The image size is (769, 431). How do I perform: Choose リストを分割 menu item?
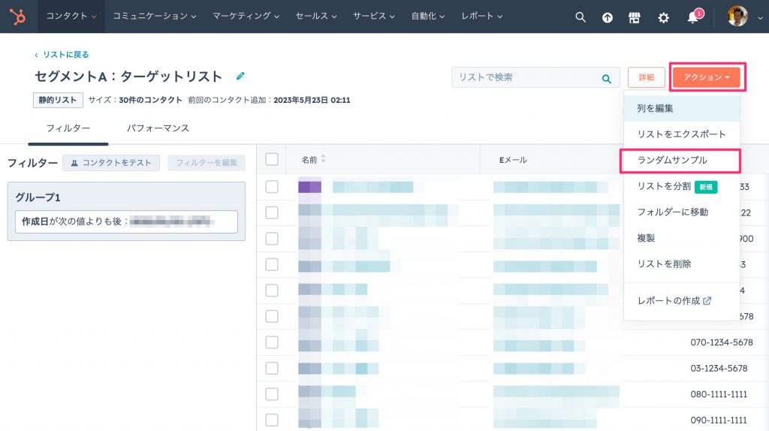pyautogui.click(x=682, y=186)
